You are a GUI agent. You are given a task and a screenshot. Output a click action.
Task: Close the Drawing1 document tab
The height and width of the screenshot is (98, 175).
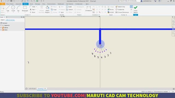tap(45, 88)
